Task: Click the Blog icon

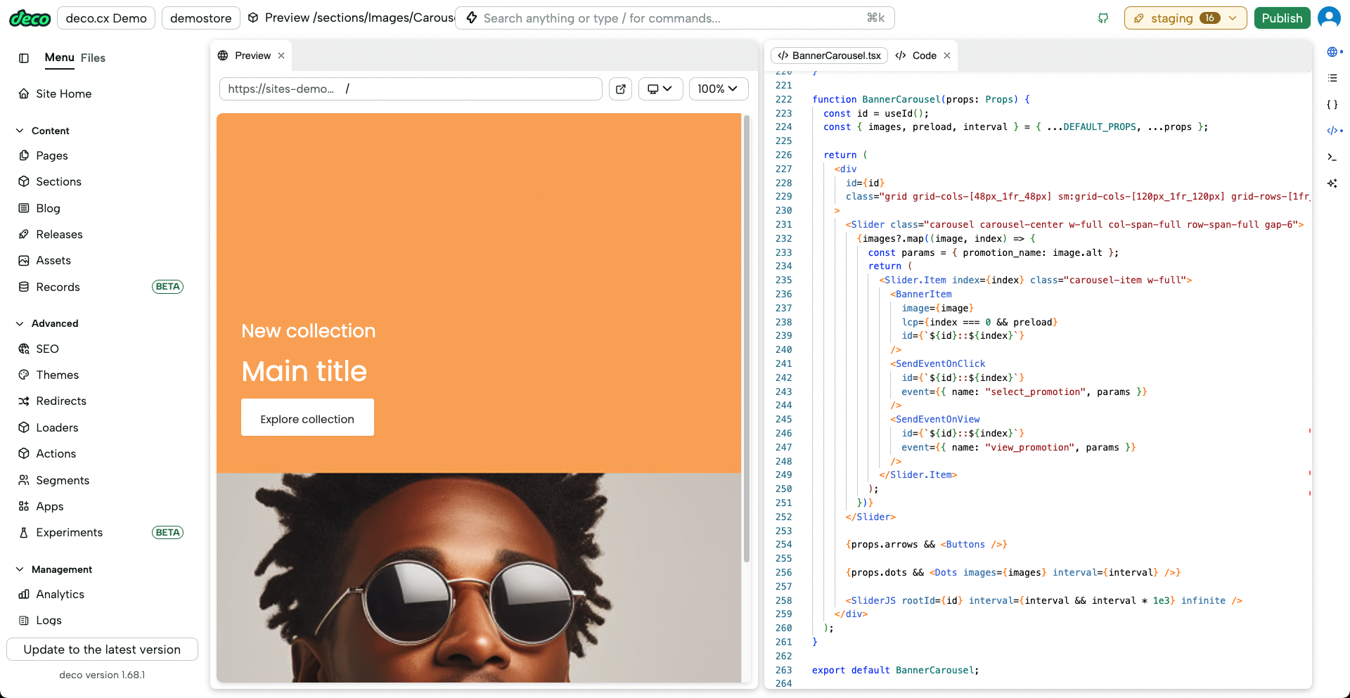Action: [x=24, y=208]
